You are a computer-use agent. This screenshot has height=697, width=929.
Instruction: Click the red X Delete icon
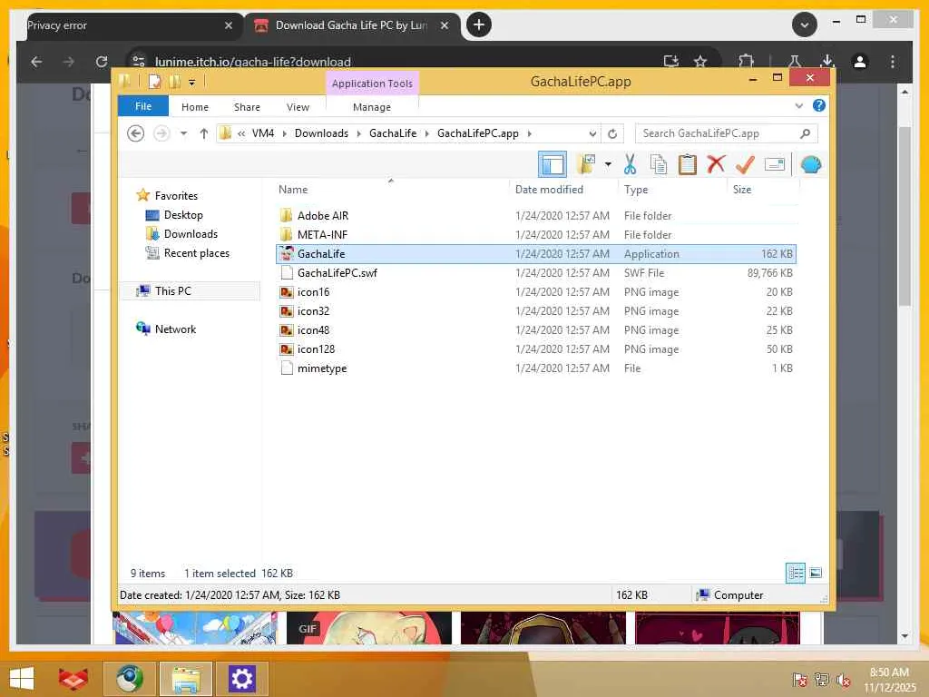(716, 163)
